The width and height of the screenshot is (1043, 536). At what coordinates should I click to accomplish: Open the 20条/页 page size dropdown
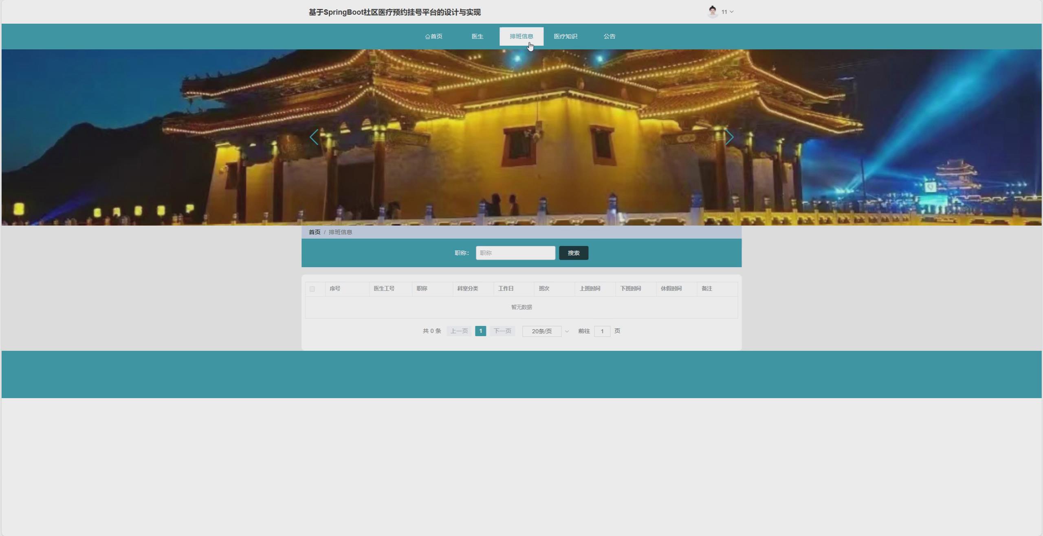point(541,332)
